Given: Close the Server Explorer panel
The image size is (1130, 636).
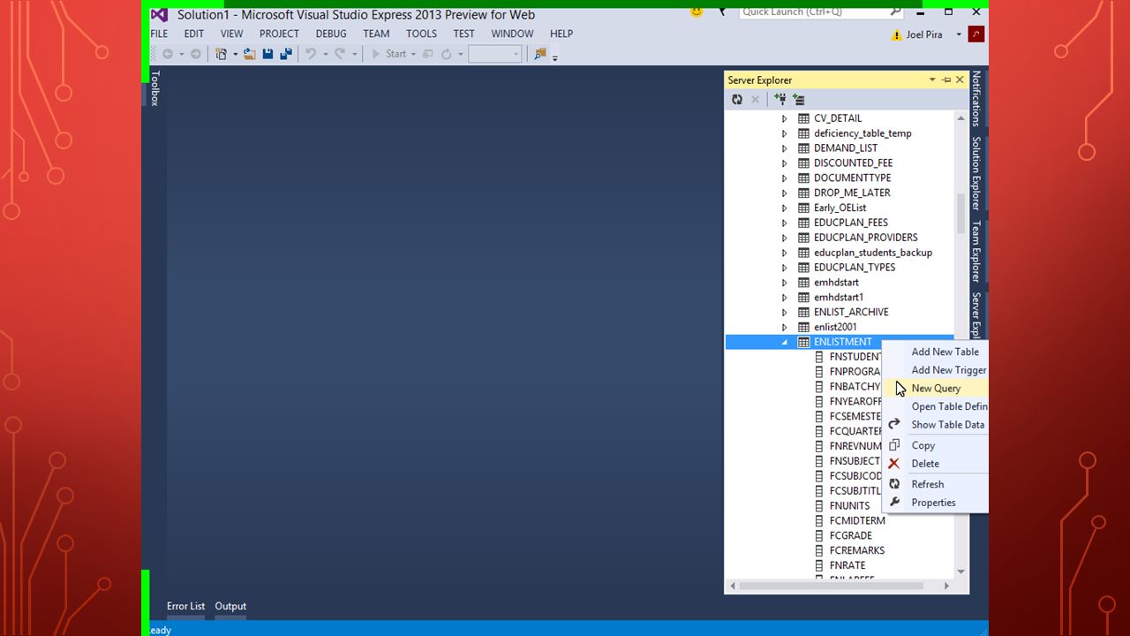Looking at the screenshot, I should (x=960, y=80).
